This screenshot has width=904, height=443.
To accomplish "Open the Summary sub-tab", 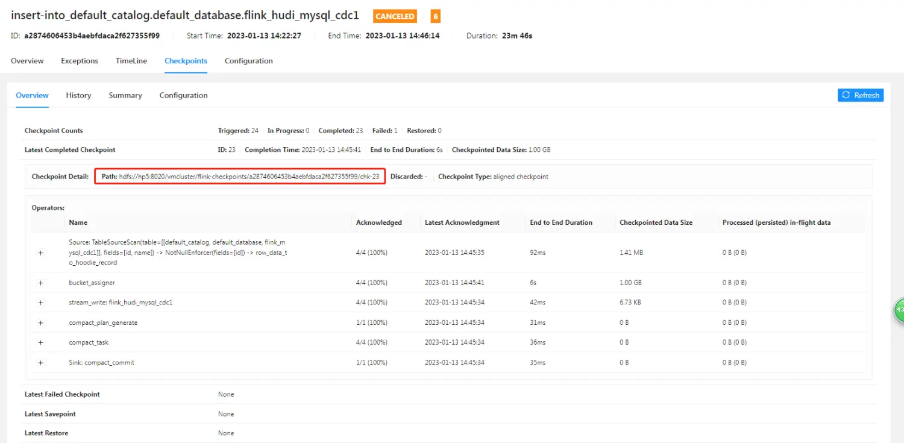I will pos(125,95).
